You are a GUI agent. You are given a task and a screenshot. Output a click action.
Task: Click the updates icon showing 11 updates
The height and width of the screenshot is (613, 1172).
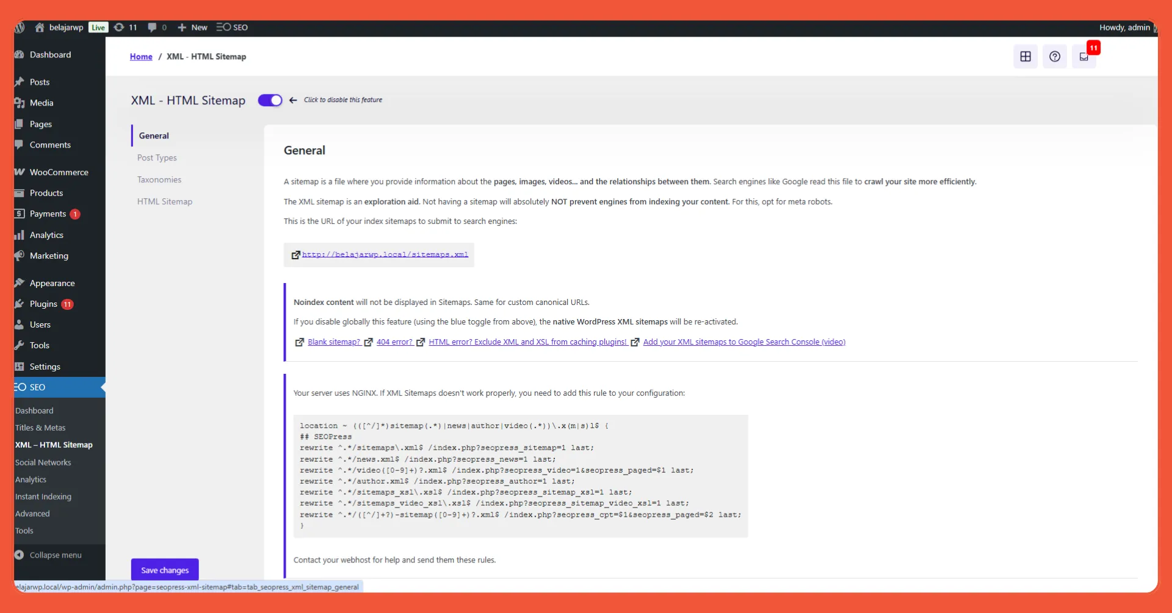[126, 27]
